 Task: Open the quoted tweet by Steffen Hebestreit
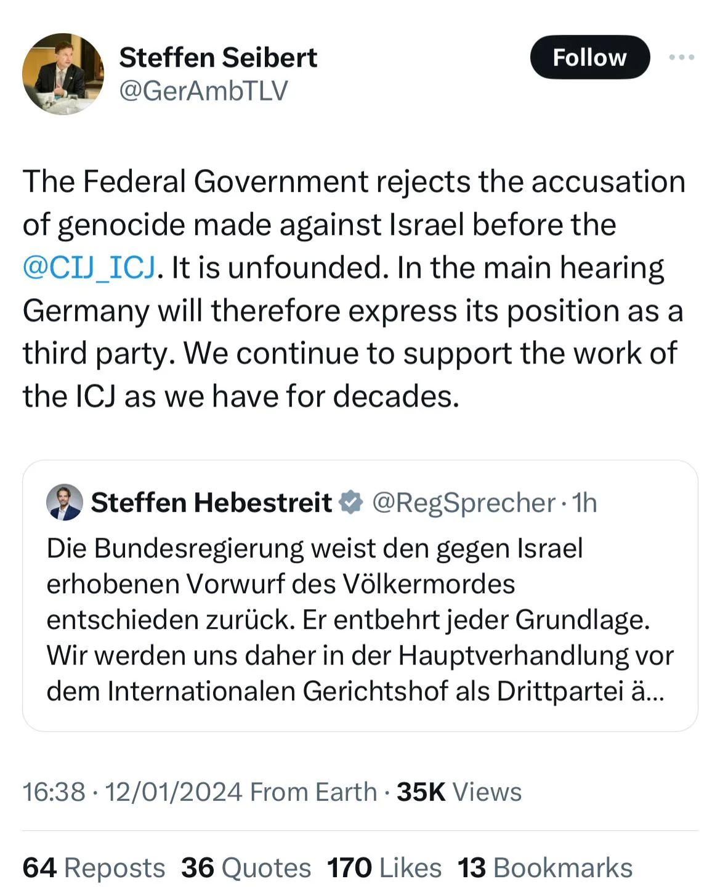pyautogui.click(x=360, y=596)
